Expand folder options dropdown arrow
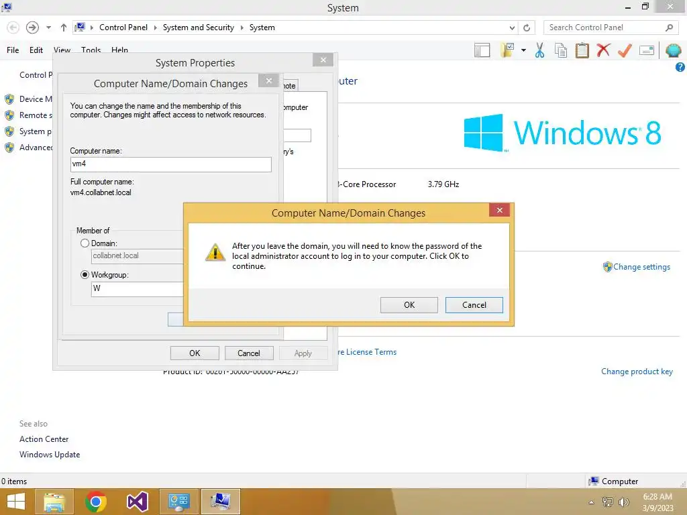Screen dimensions: 687x515 pyautogui.click(x=523, y=50)
